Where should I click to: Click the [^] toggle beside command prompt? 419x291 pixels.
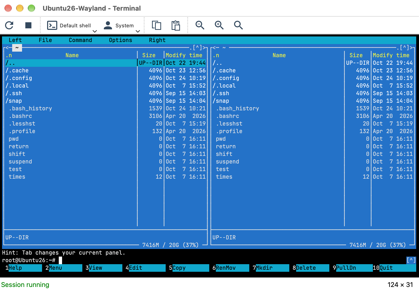coord(411,260)
